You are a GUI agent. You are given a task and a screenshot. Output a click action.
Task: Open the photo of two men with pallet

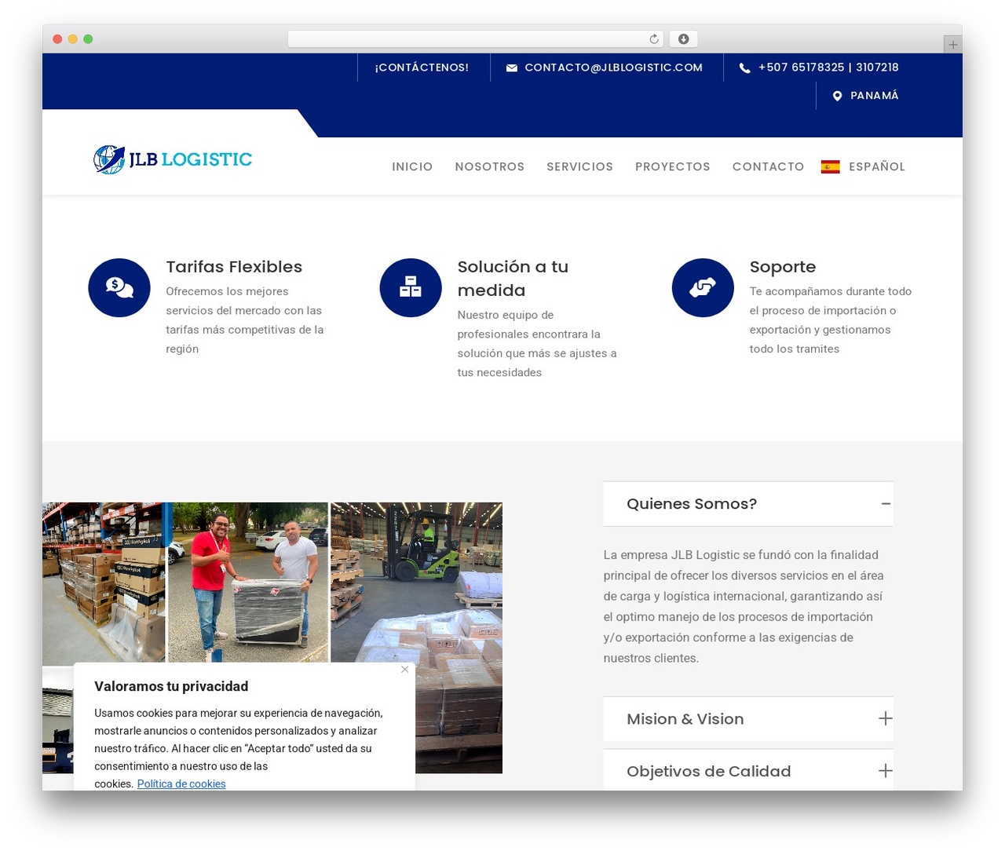(x=248, y=583)
